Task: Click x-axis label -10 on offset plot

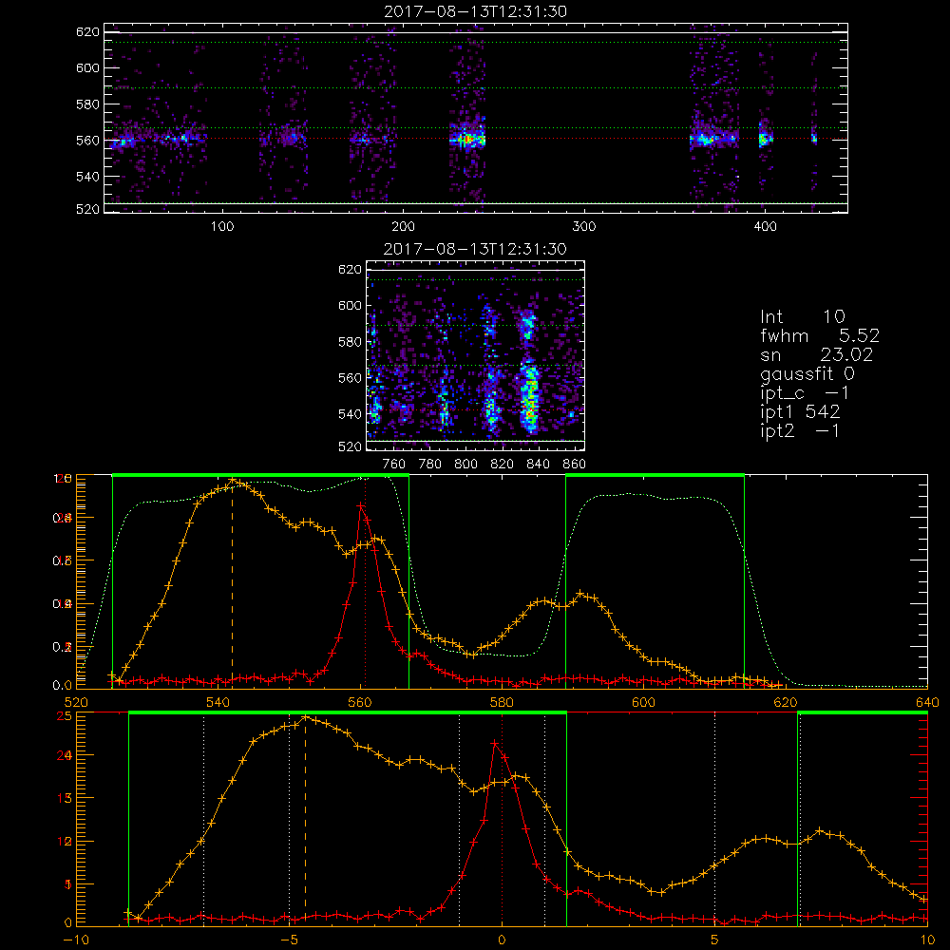Action: (76, 940)
